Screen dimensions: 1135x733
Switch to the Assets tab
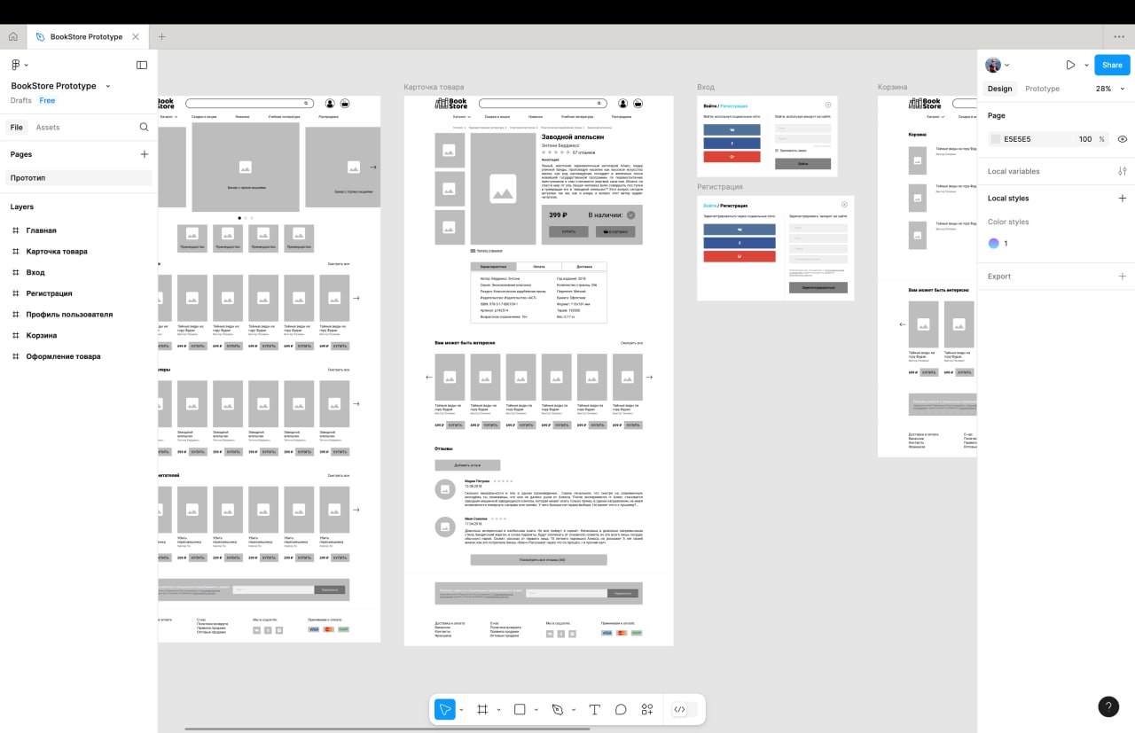coord(48,127)
